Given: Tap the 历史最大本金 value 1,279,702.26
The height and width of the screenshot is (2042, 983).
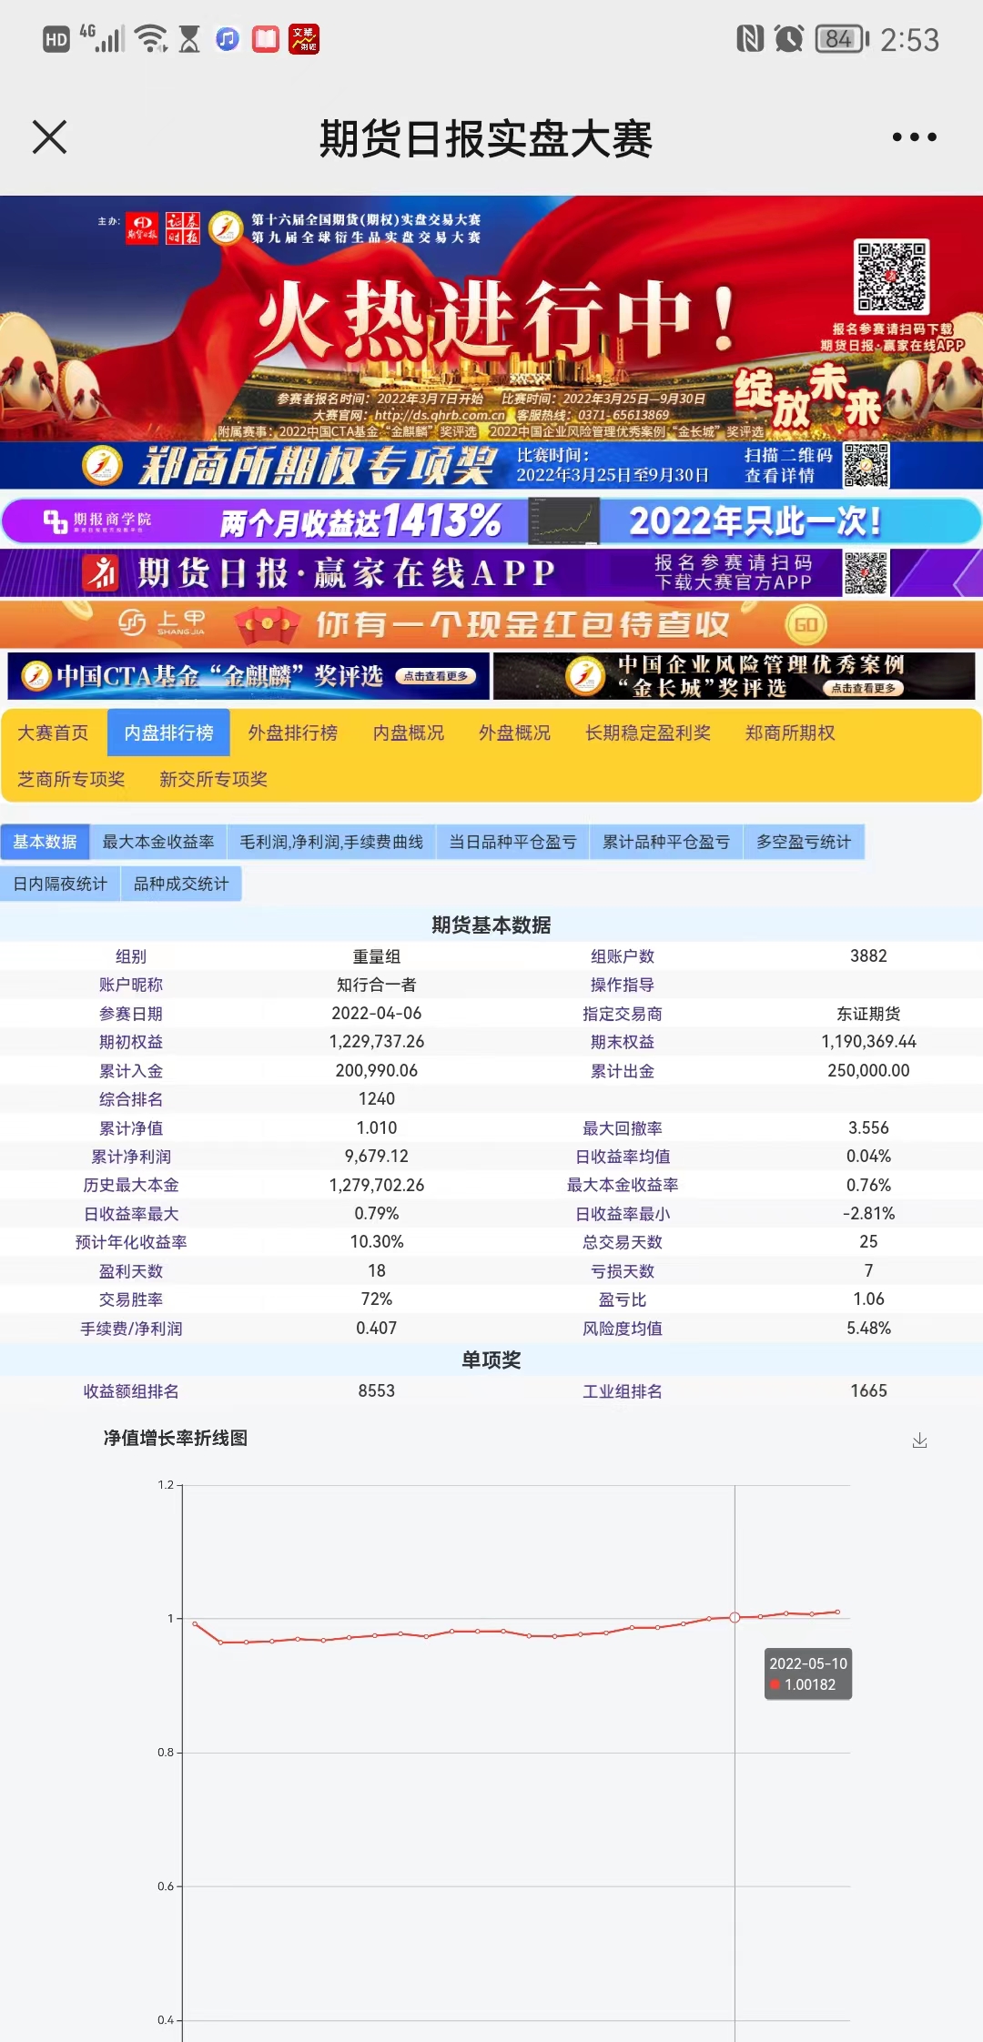Looking at the screenshot, I should (x=376, y=1185).
